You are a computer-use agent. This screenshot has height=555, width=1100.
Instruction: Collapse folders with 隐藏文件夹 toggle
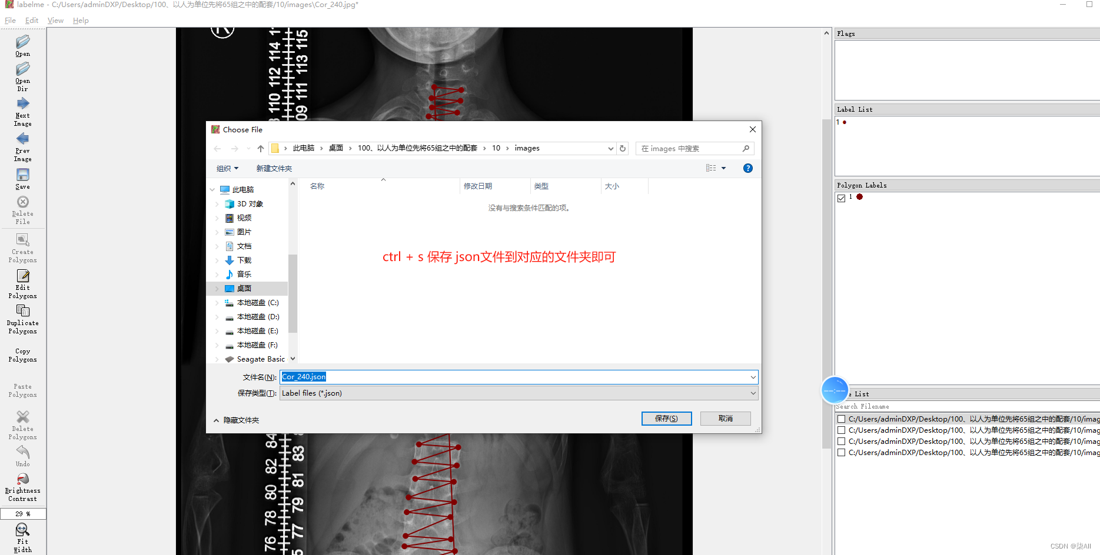click(236, 420)
